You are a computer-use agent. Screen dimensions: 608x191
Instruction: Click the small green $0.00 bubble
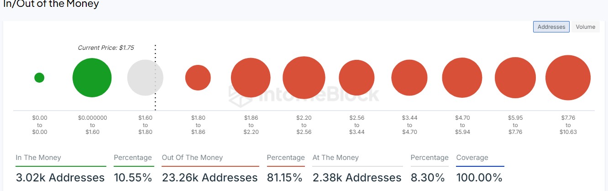[x=39, y=78]
